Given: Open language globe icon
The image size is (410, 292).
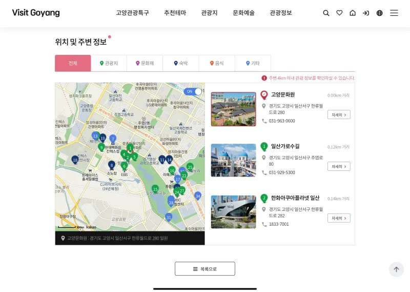Looking at the screenshot, I should [379, 13].
